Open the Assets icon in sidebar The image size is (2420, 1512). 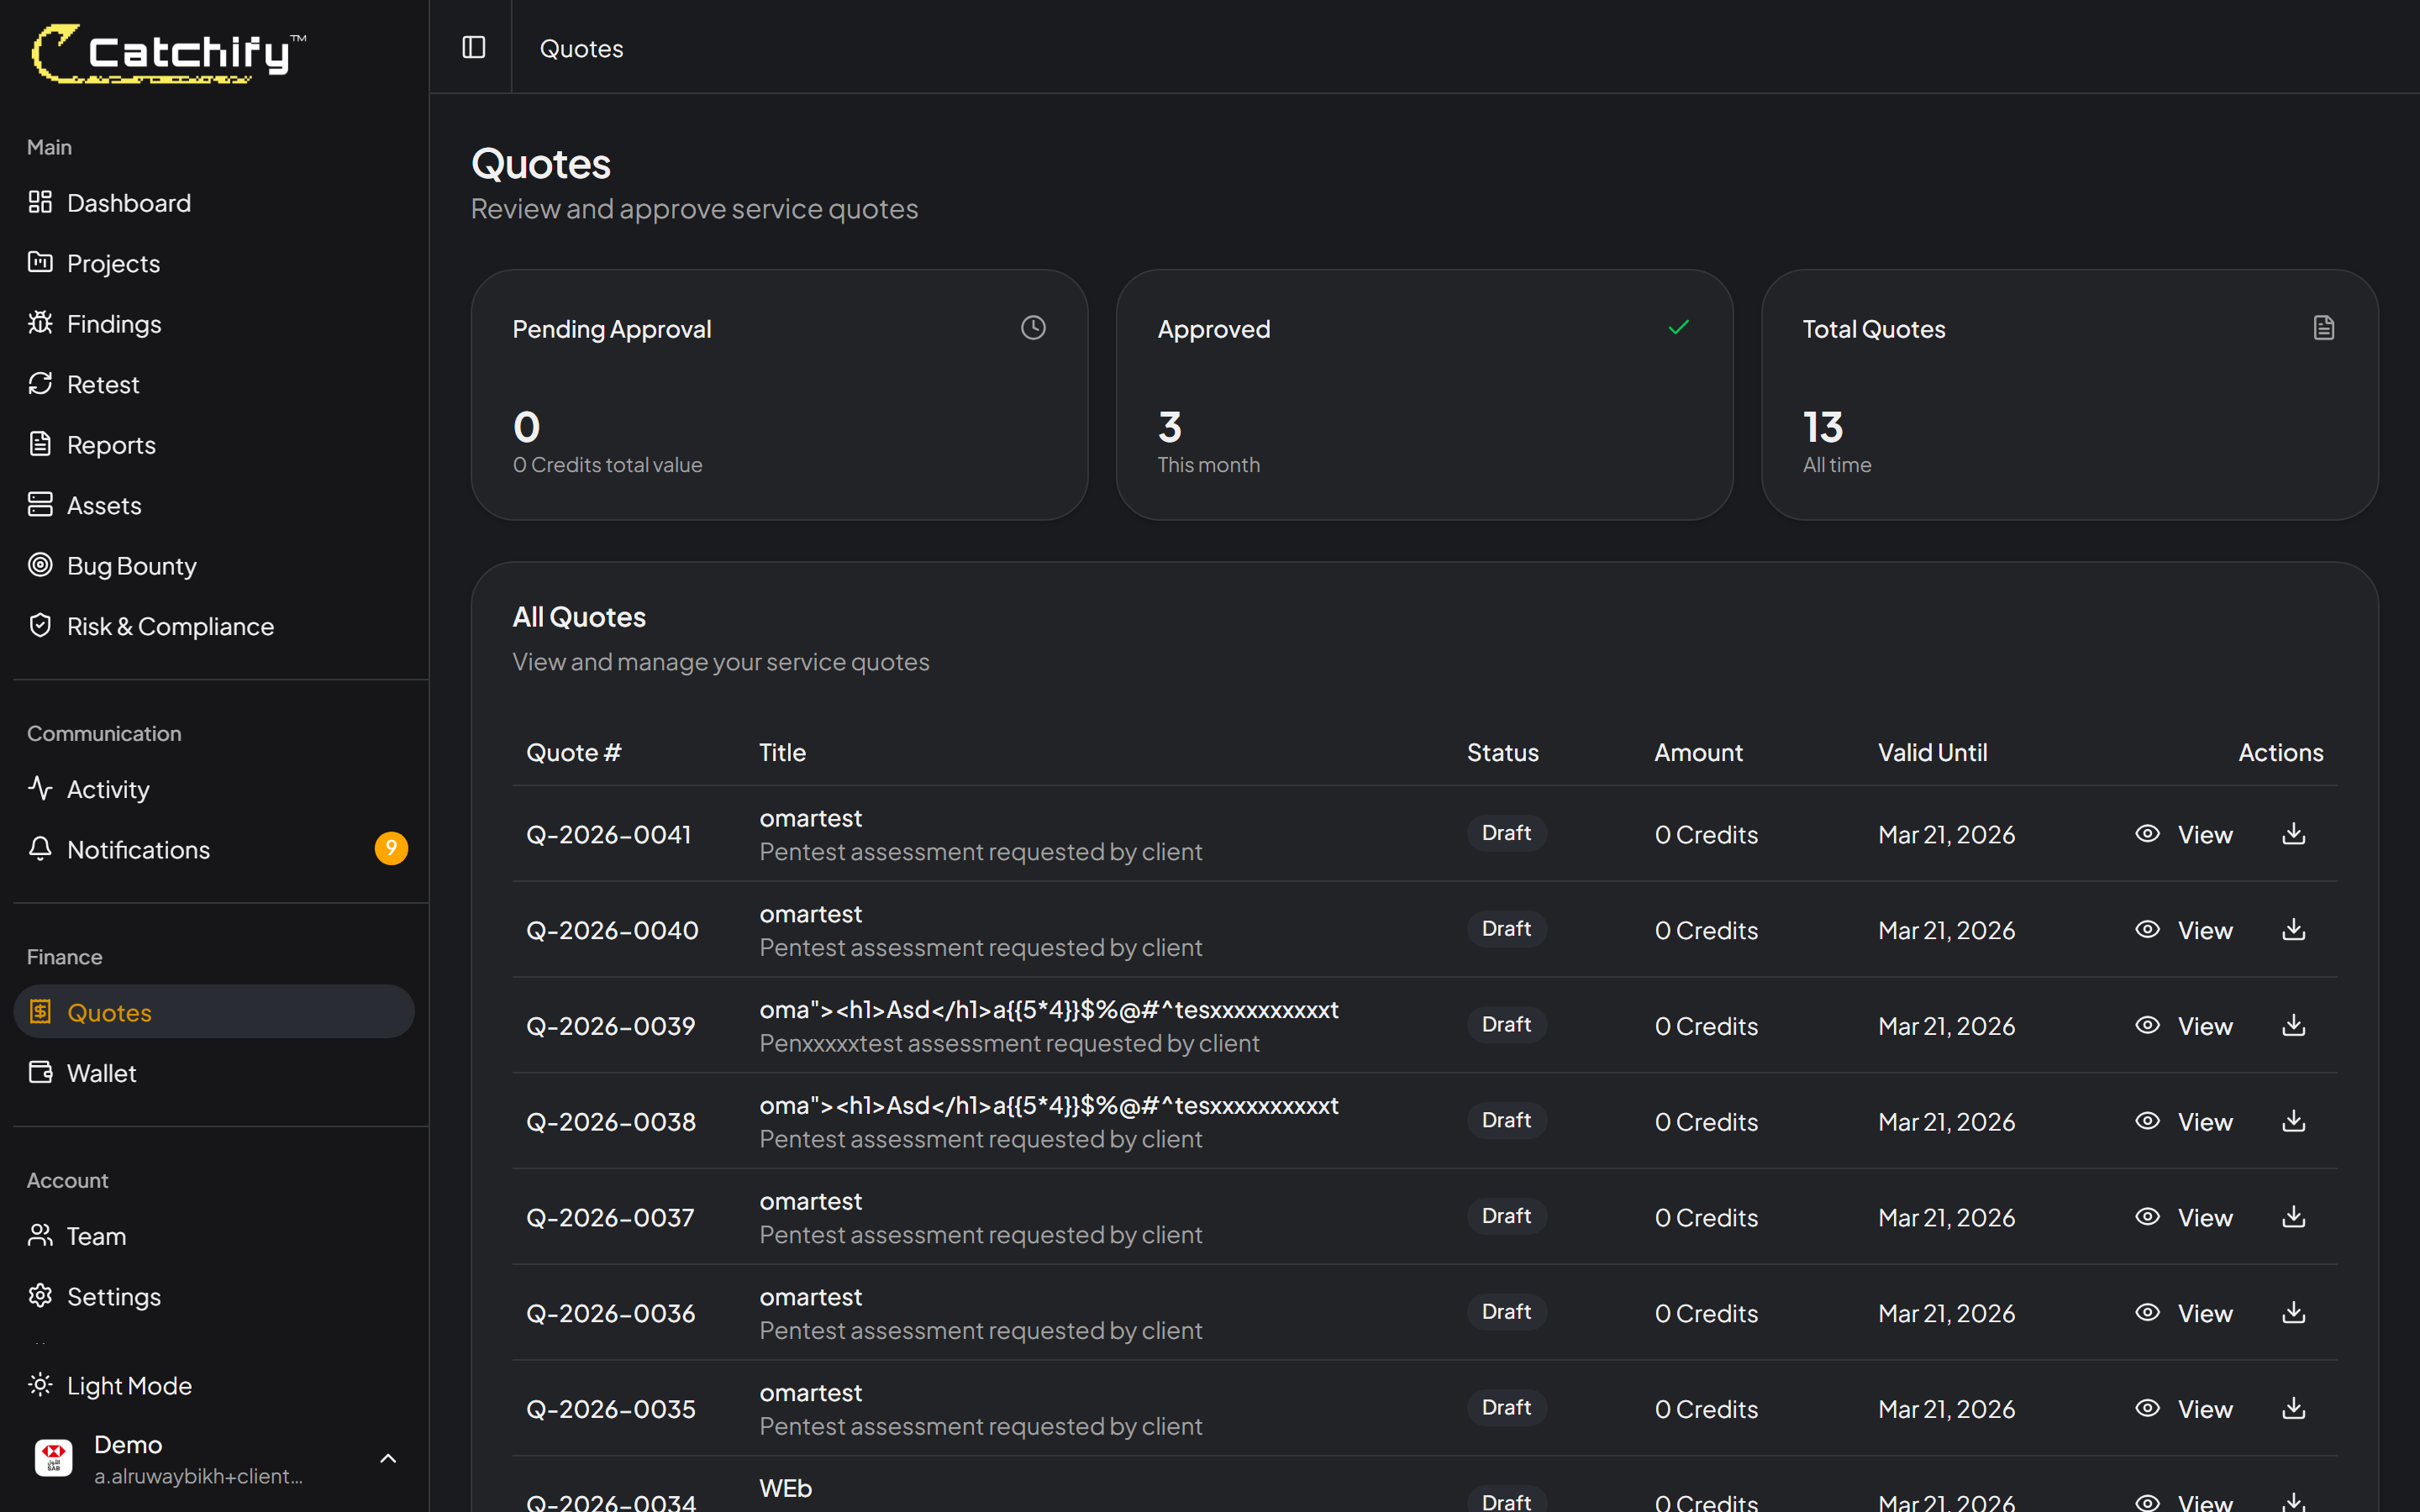coord(41,504)
